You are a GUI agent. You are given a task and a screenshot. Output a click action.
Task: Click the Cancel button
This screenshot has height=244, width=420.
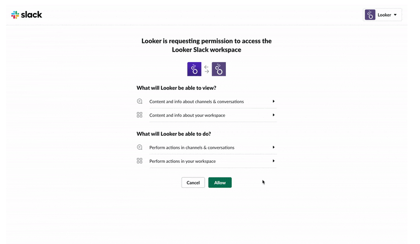tap(193, 182)
